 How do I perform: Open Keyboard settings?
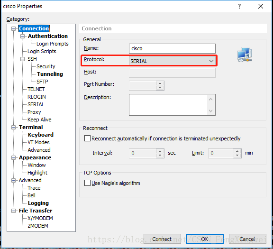41,135
